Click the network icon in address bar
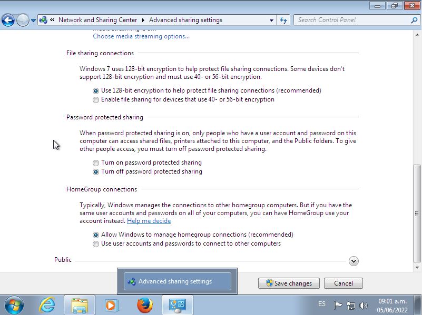Viewport: 422px width, 315px height. [43, 20]
